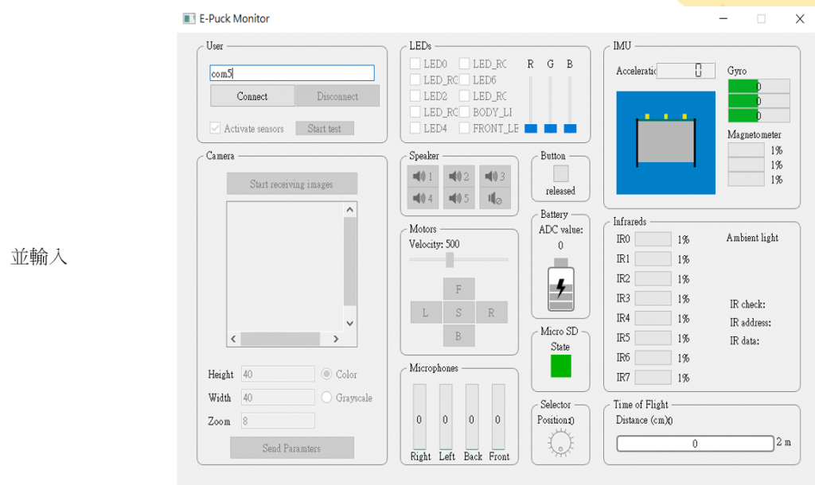This screenshot has height=485, width=815.
Task: Click the camera view horizontal scrollbar thumb
Action: [x=280, y=339]
